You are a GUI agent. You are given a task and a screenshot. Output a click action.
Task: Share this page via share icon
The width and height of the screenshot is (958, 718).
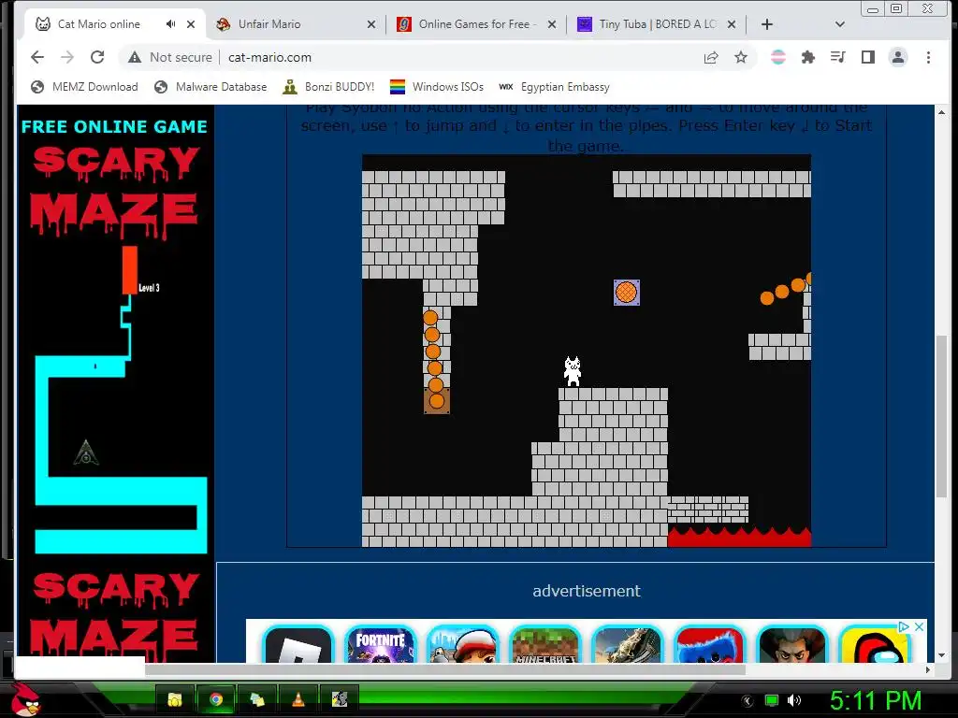click(711, 57)
